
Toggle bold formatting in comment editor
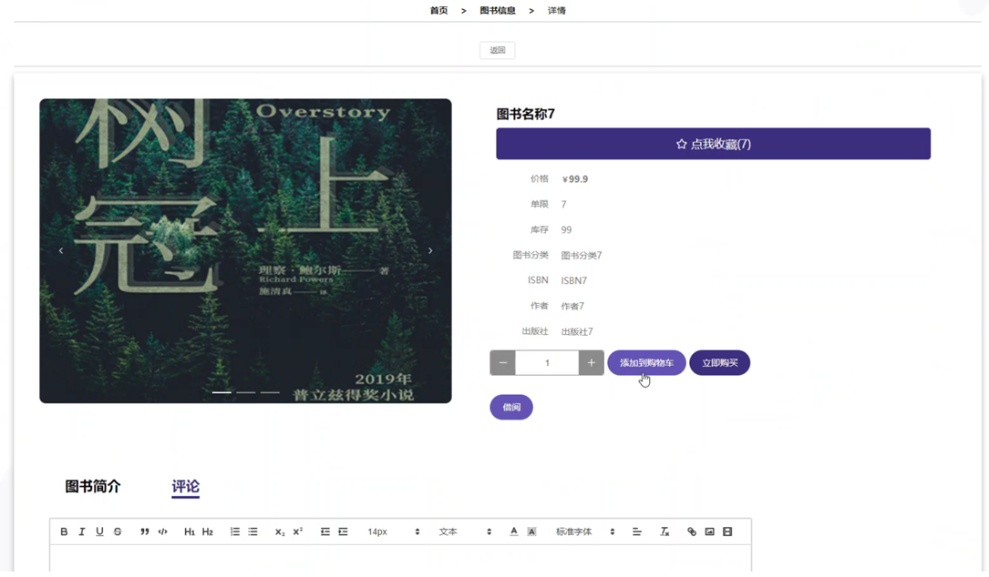click(64, 531)
